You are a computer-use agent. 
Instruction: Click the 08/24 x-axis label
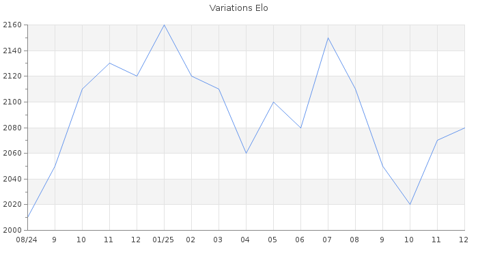pyautogui.click(x=27, y=240)
